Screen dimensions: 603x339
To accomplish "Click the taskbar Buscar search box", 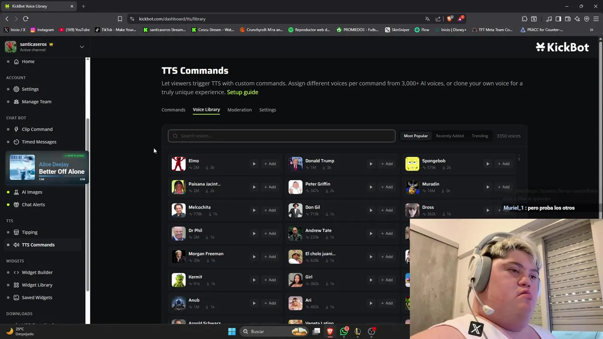I will 274,331.
